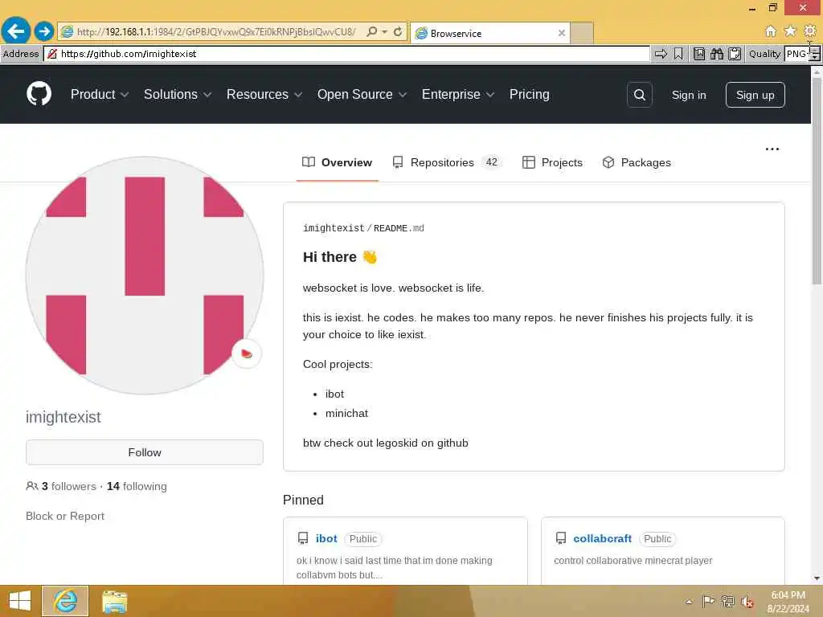Click the Action Center flag tray icon
This screenshot has height=617, width=823.
708,601
